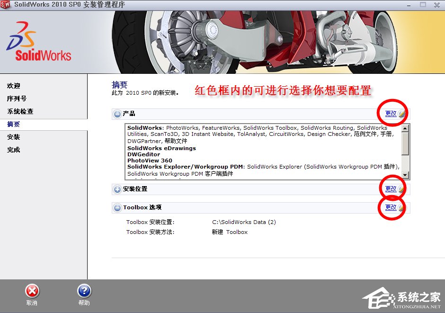
Task: Click the Cancel (取消) red X icon
Action: (32, 290)
